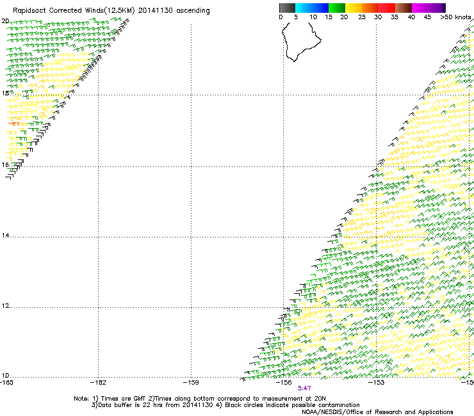Image resolution: width=474 pixels, height=416 pixels.
Task: Click the longitude label -153
Action: pyautogui.click(x=377, y=383)
